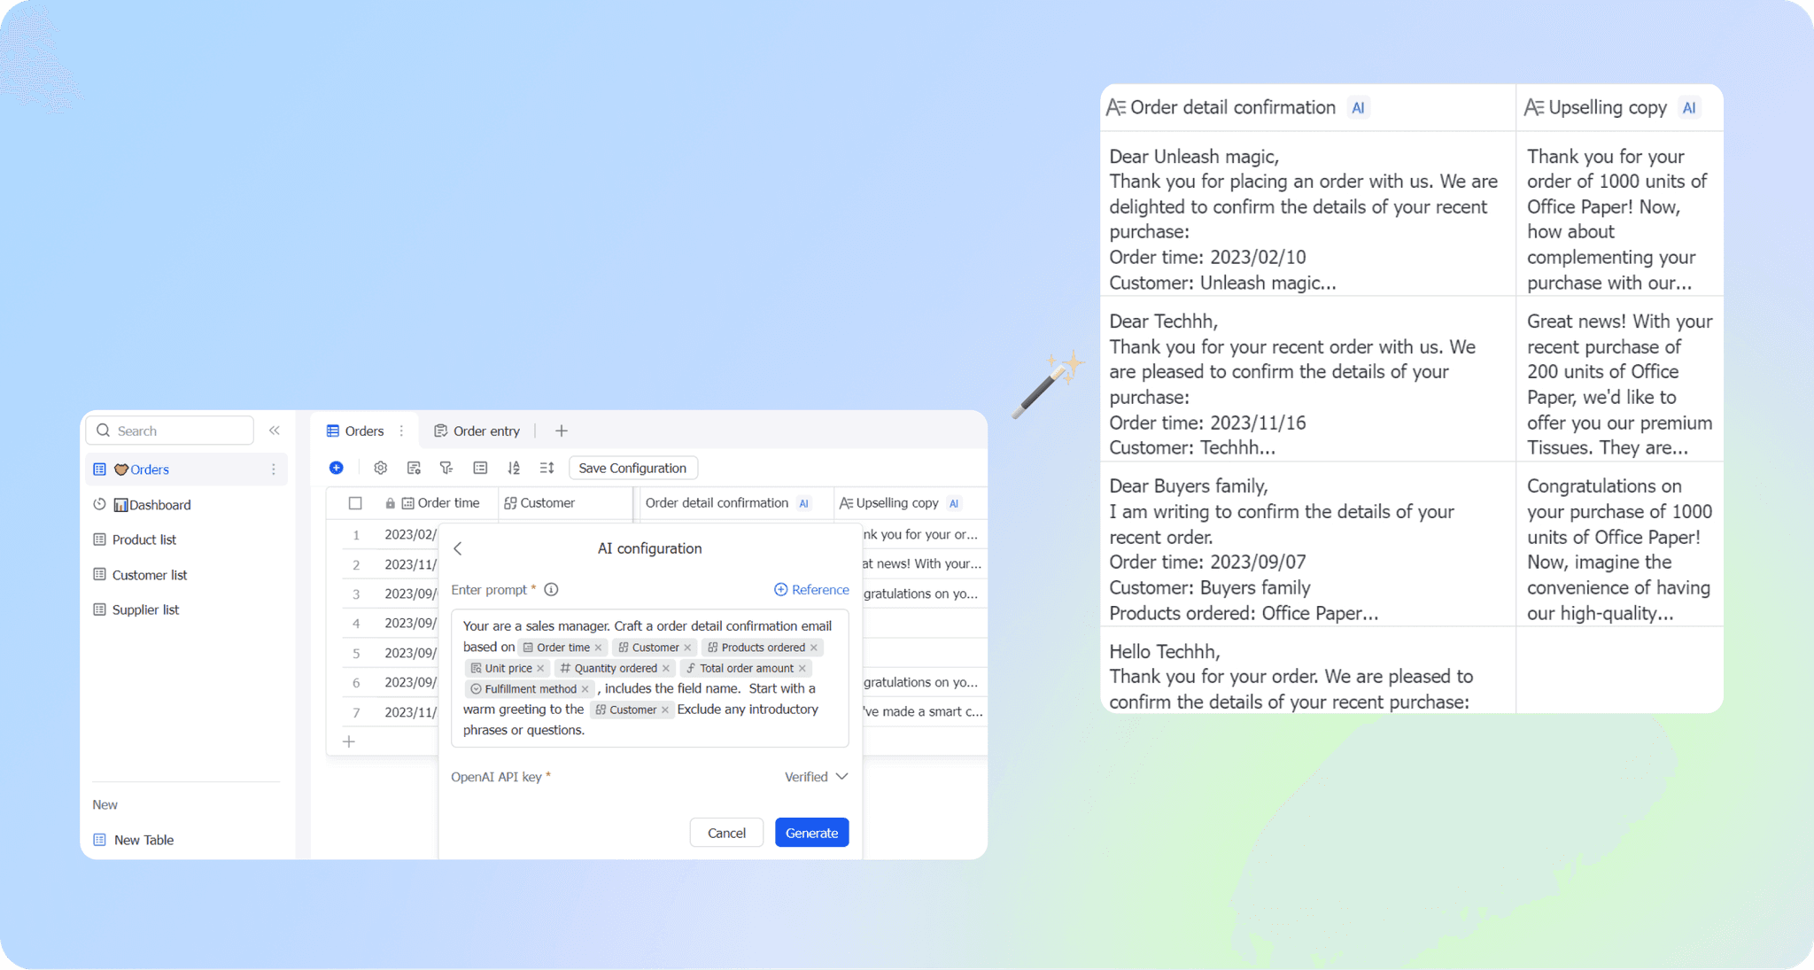Click the plus to add a new table row
This screenshot has height=970, width=1814.
point(349,741)
